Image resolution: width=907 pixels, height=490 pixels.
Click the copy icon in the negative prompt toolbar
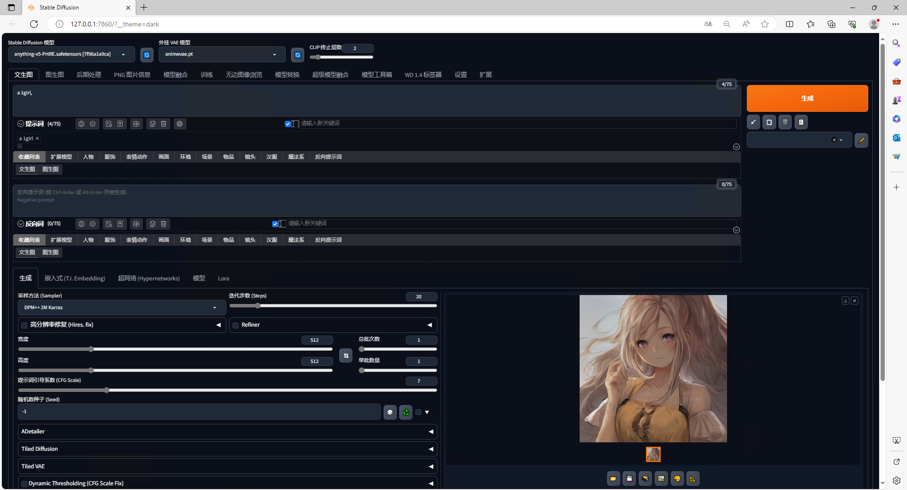point(152,224)
